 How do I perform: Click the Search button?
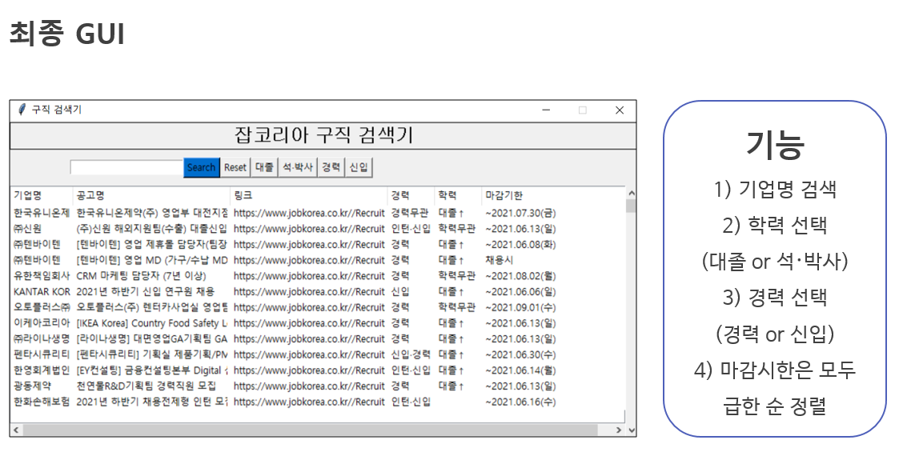click(x=202, y=167)
